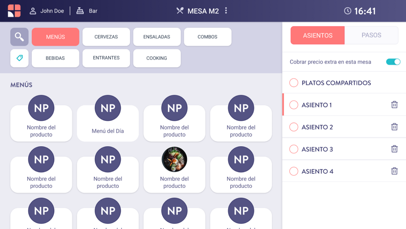Image resolution: width=406 pixels, height=229 pixels.
Task: Select the Asiento 3 radio button
Action: click(294, 149)
